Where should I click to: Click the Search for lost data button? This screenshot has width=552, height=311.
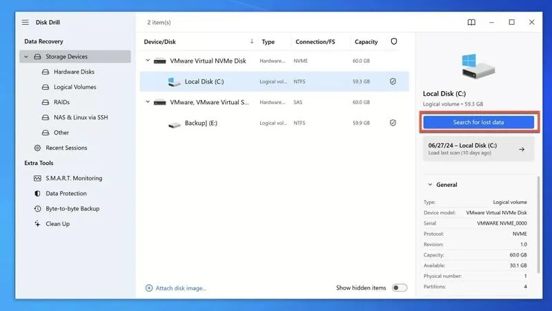click(x=479, y=123)
